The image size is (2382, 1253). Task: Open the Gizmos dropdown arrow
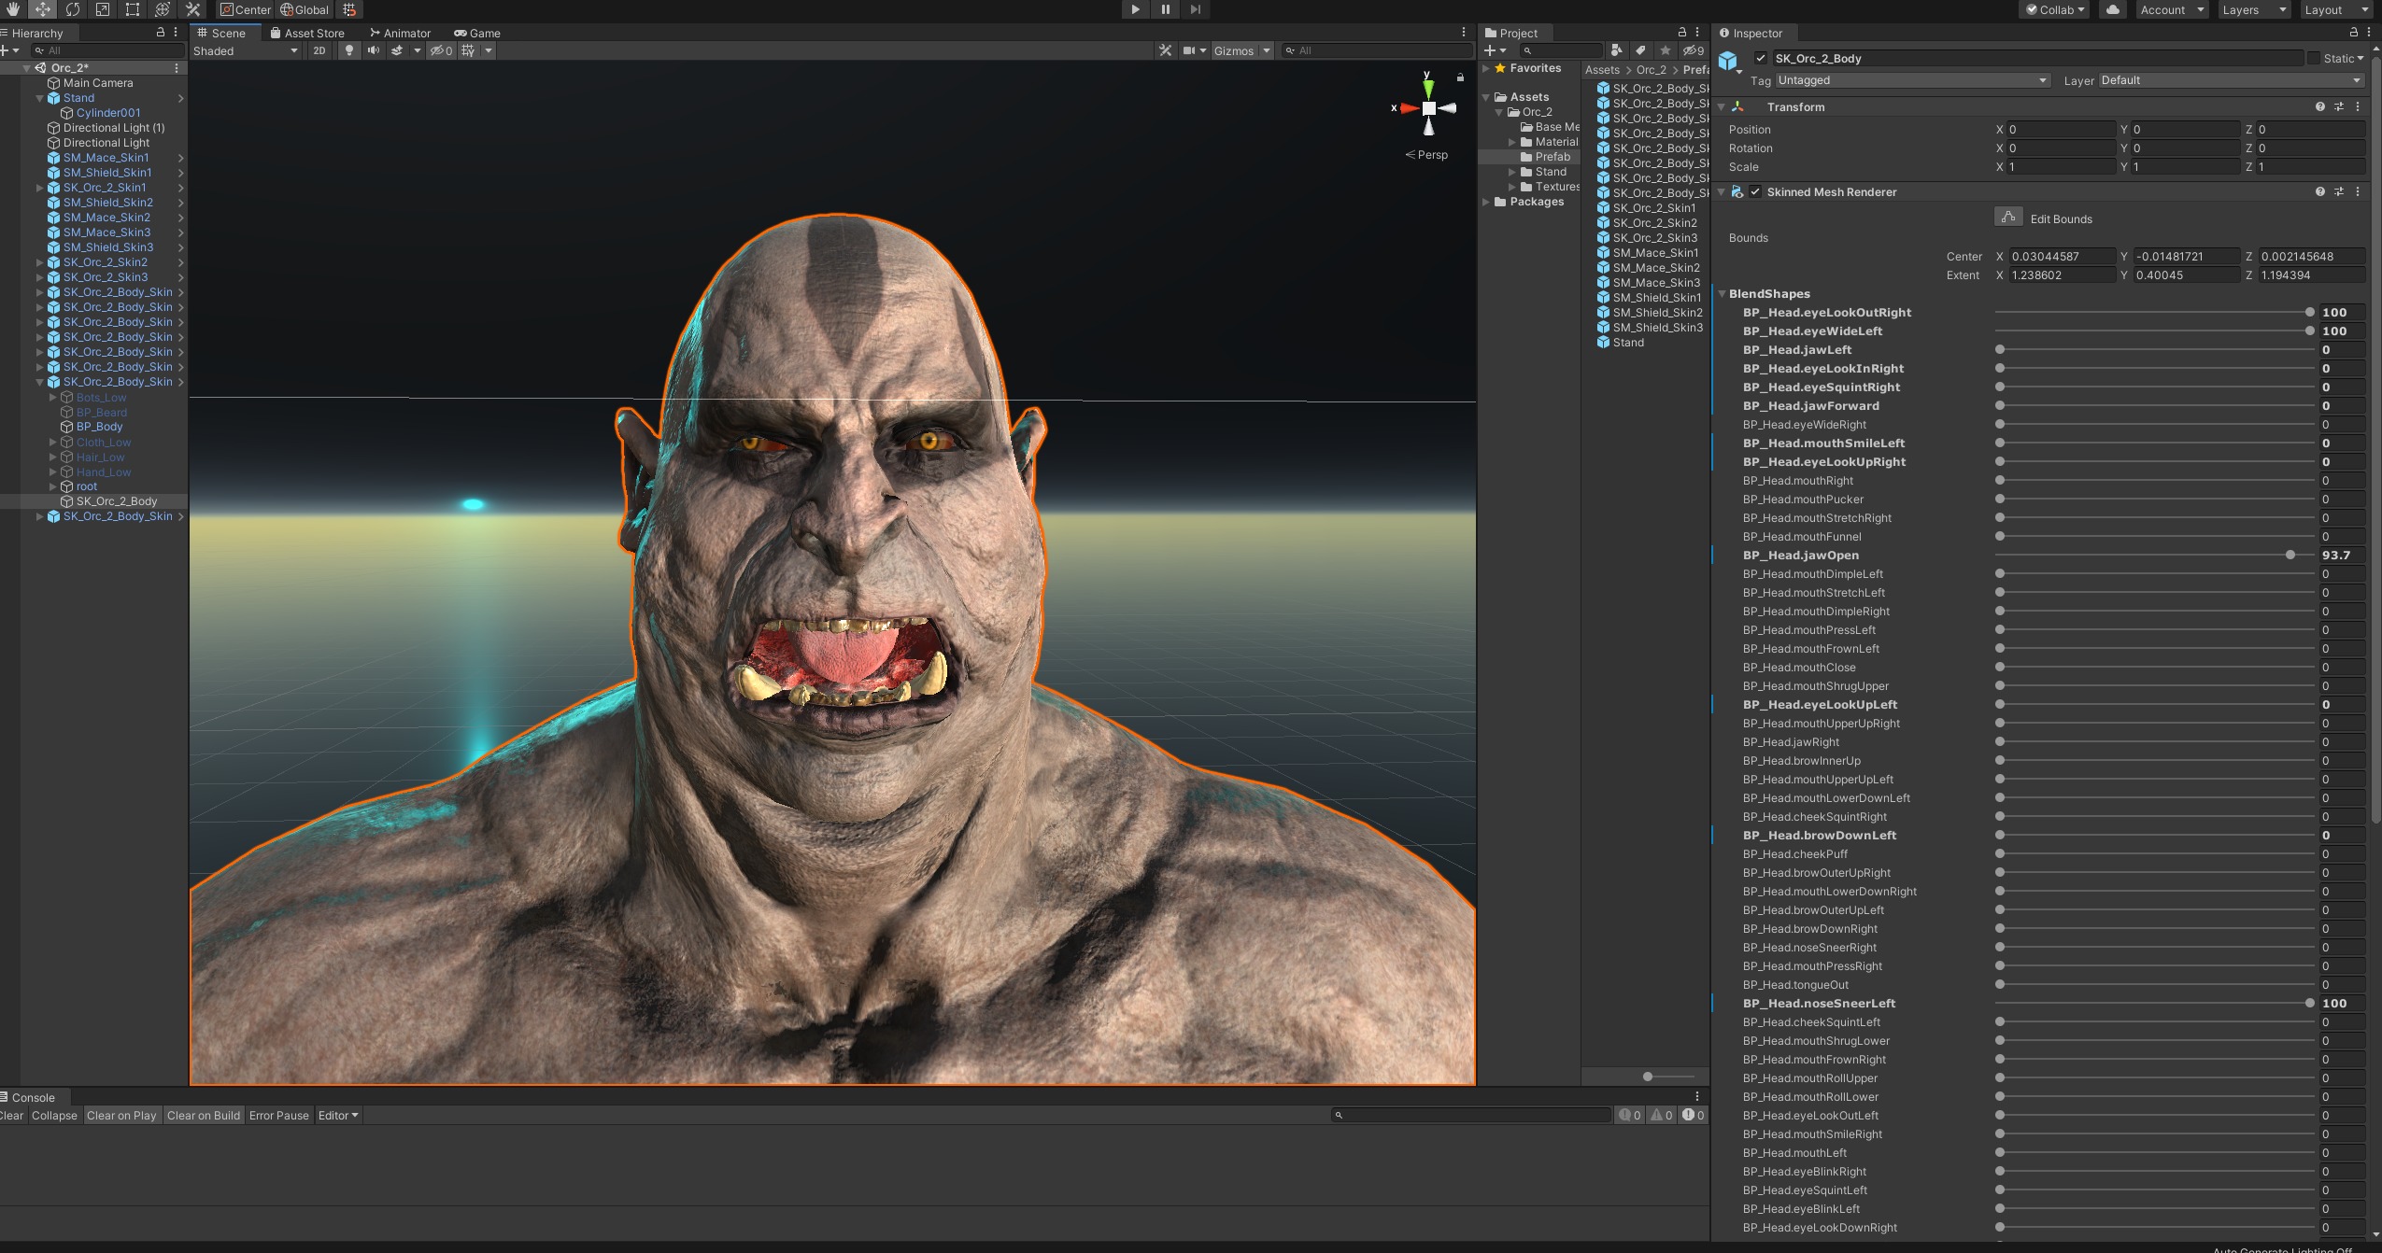click(x=1267, y=50)
